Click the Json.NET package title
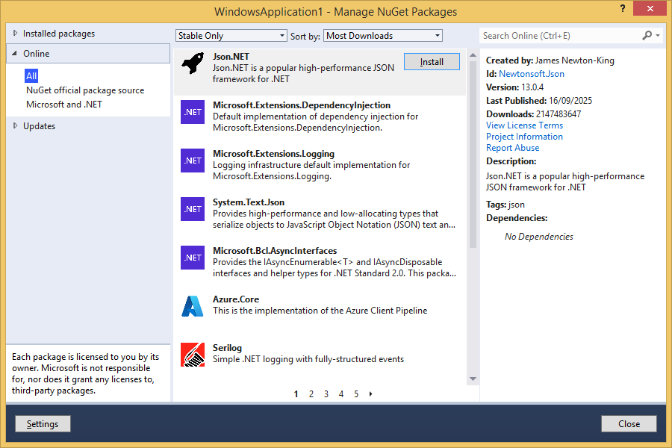Screen dimensions: 672x448 (231, 57)
